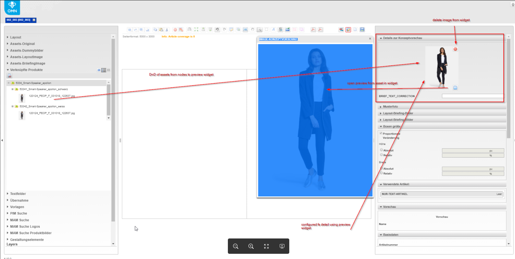
Task: Close the Image-Konzeptvorschau popup
Action: coord(370,39)
